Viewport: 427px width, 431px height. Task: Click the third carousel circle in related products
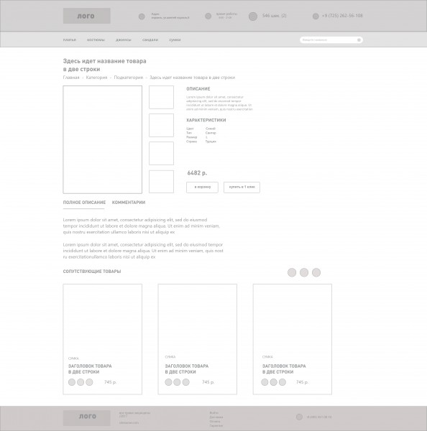point(316,272)
